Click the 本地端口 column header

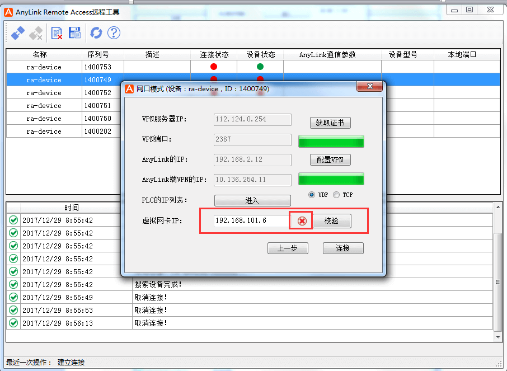[467, 54]
